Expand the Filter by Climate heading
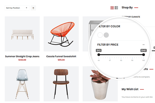Viewport: 155px width, 103px height. [x=131, y=17]
